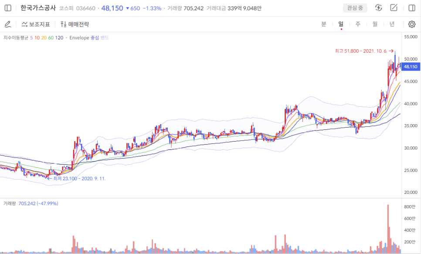Click the 48,150 price tag on axis
This screenshot has height=254, width=421.
411,67
